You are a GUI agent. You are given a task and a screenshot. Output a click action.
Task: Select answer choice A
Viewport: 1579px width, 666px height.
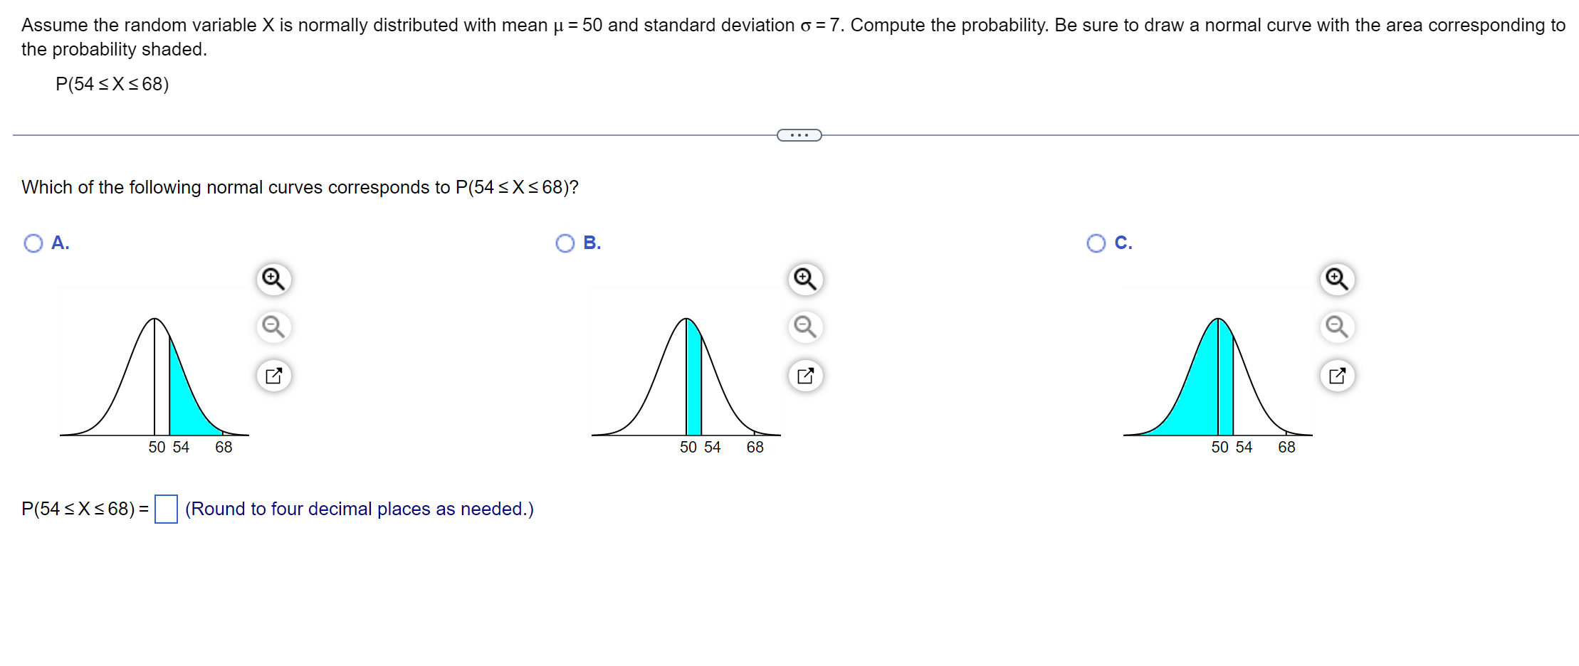32,243
